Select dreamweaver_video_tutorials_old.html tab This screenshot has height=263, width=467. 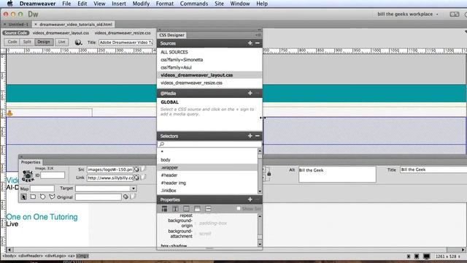76,24
